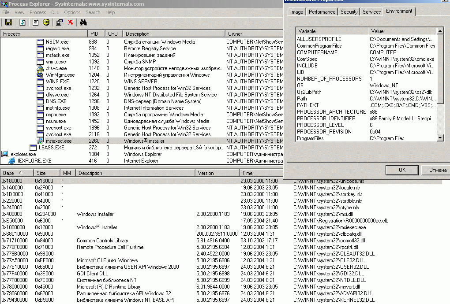
Task: Click the Process Explorer title bar icon
Action: click(x=4, y=4)
